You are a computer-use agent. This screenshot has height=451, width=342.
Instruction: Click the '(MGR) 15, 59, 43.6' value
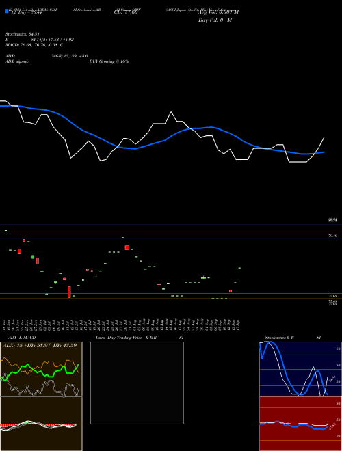[69, 56]
